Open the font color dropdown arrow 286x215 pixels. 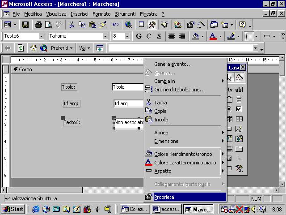220,36
